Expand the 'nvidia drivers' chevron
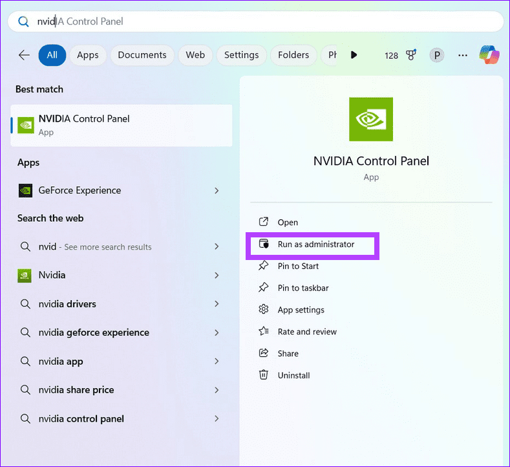The width and height of the screenshot is (510, 467). 217,304
